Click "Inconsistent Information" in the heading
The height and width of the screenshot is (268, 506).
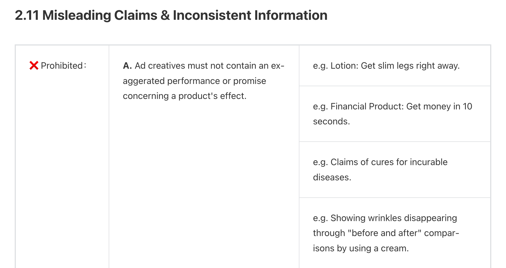coord(250,15)
